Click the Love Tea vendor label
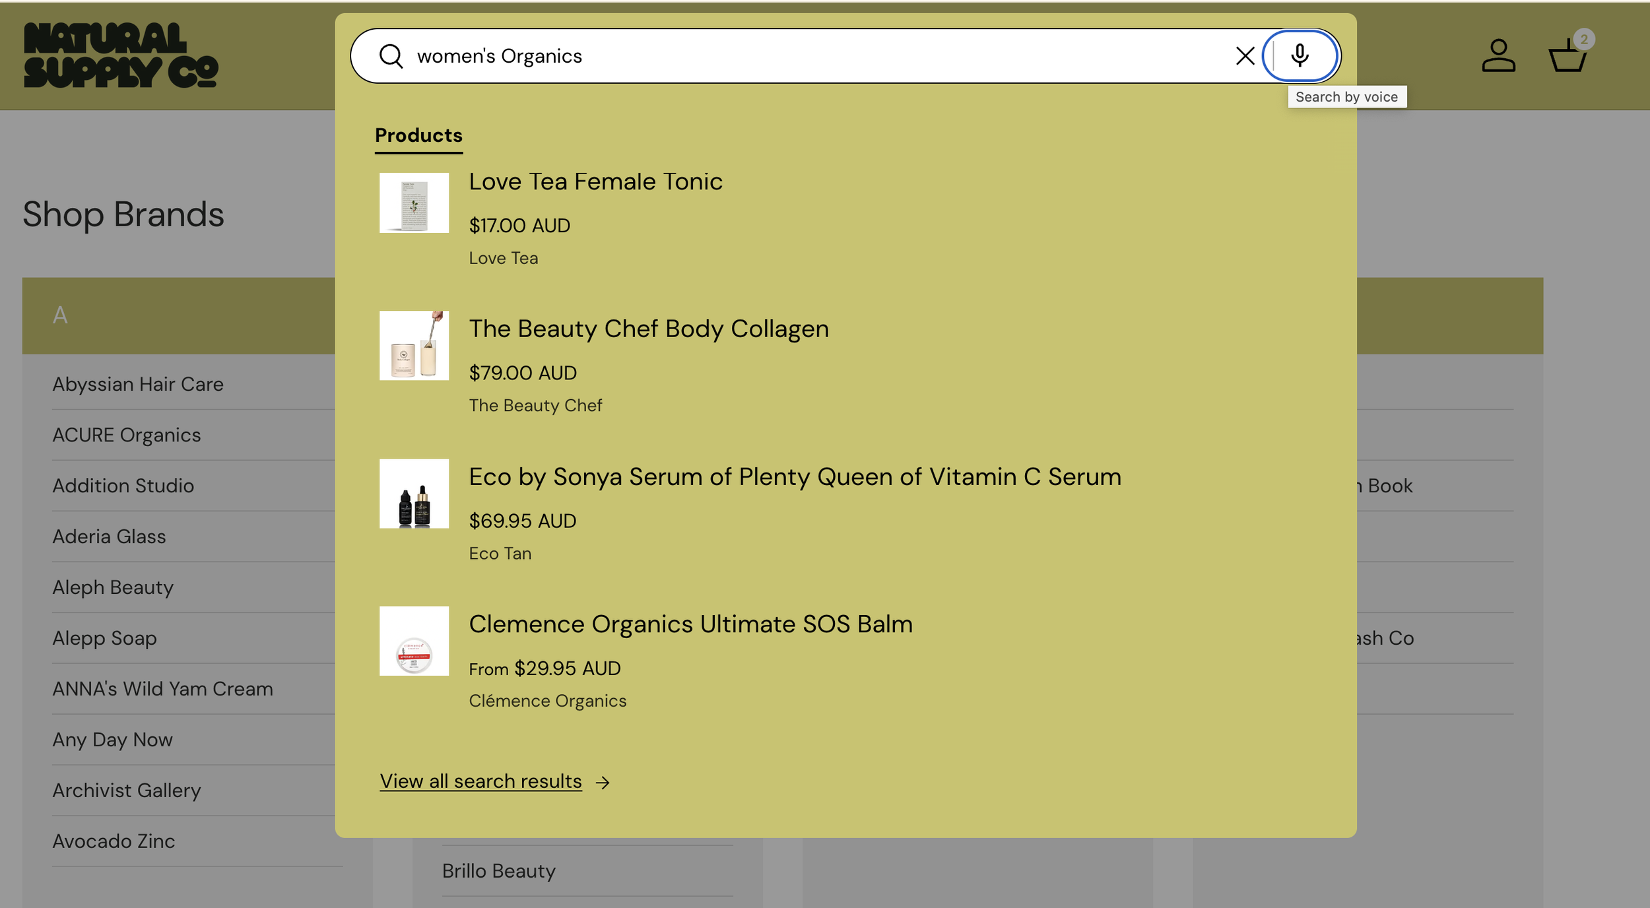 [504, 258]
